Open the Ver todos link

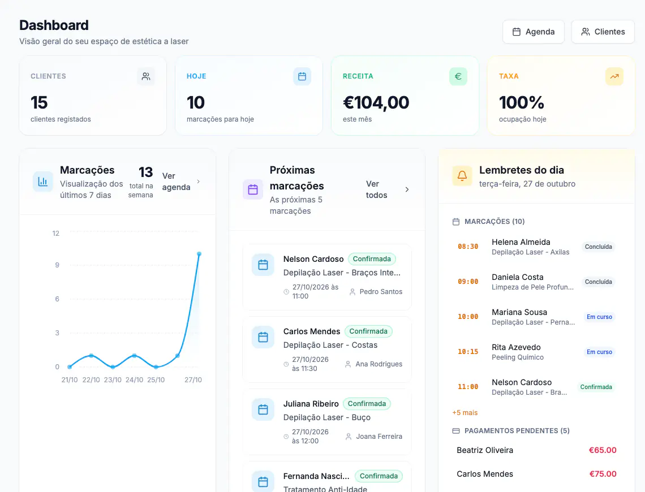(376, 189)
